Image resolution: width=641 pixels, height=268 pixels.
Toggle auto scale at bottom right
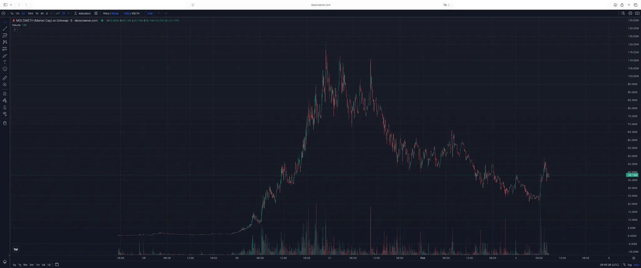coord(636,265)
